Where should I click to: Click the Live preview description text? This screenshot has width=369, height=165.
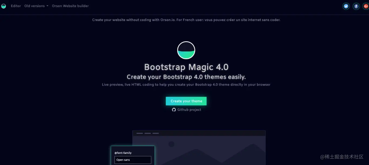[186, 85]
